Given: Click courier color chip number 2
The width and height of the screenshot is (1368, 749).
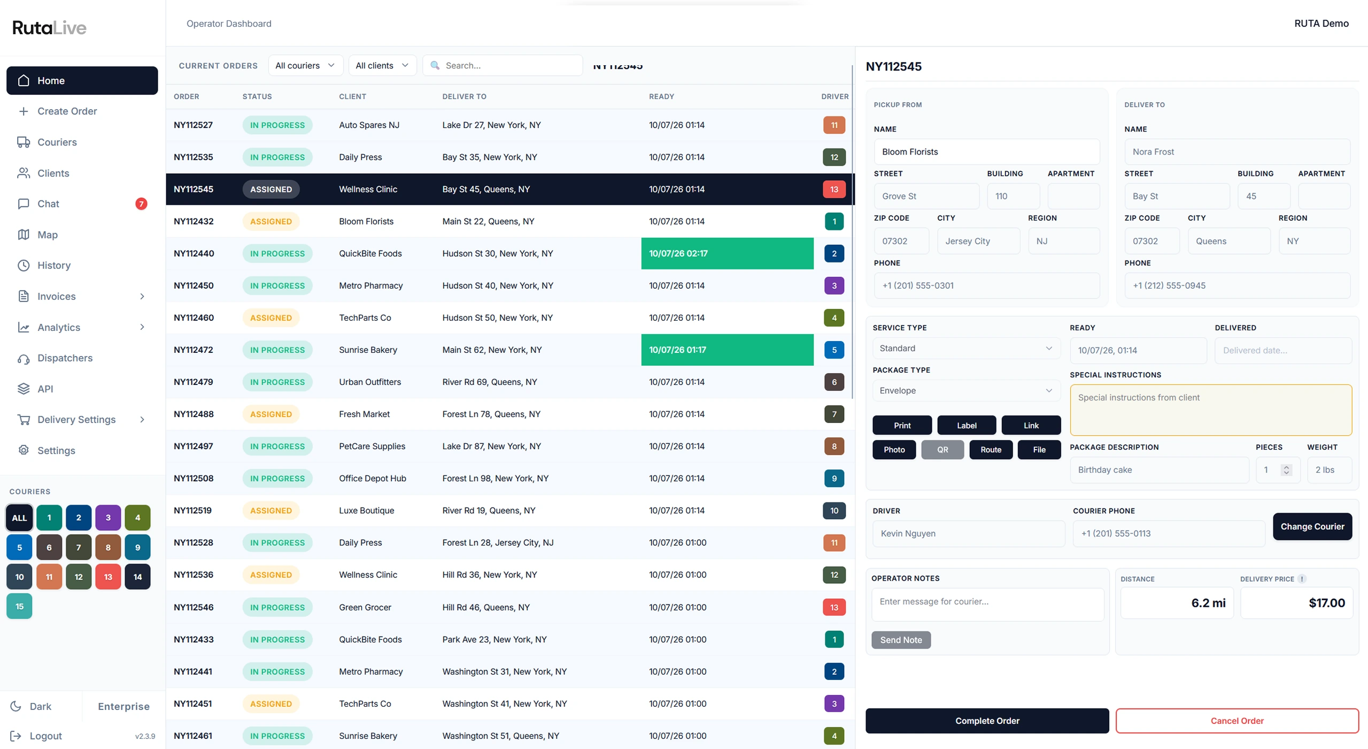Looking at the screenshot, I should (x=79, y=518).
